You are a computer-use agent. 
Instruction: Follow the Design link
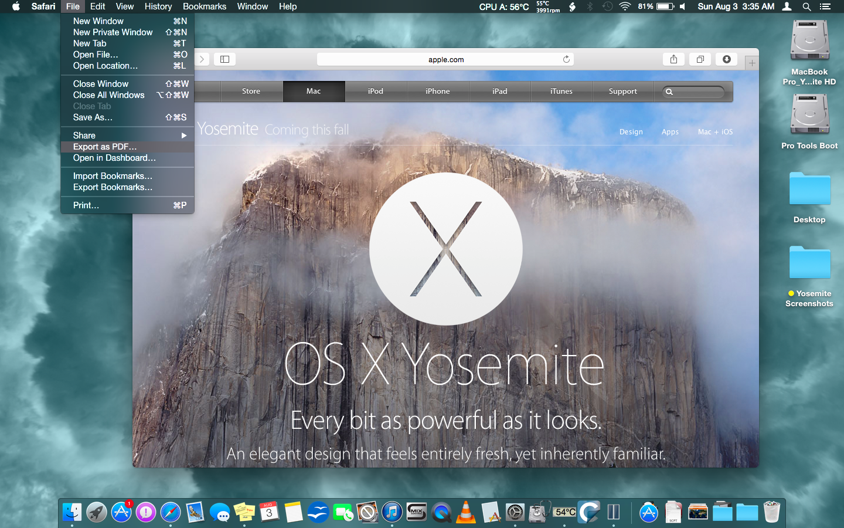631,132
